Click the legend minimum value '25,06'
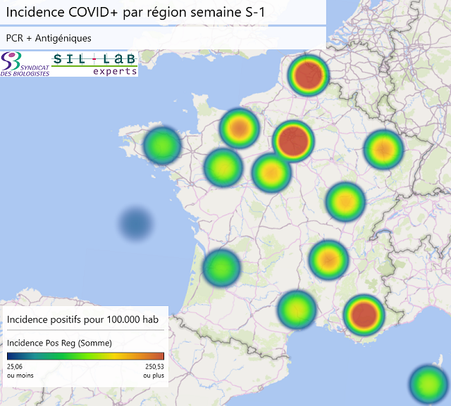The width and height of the screenshot is (451, 406). 15,367
